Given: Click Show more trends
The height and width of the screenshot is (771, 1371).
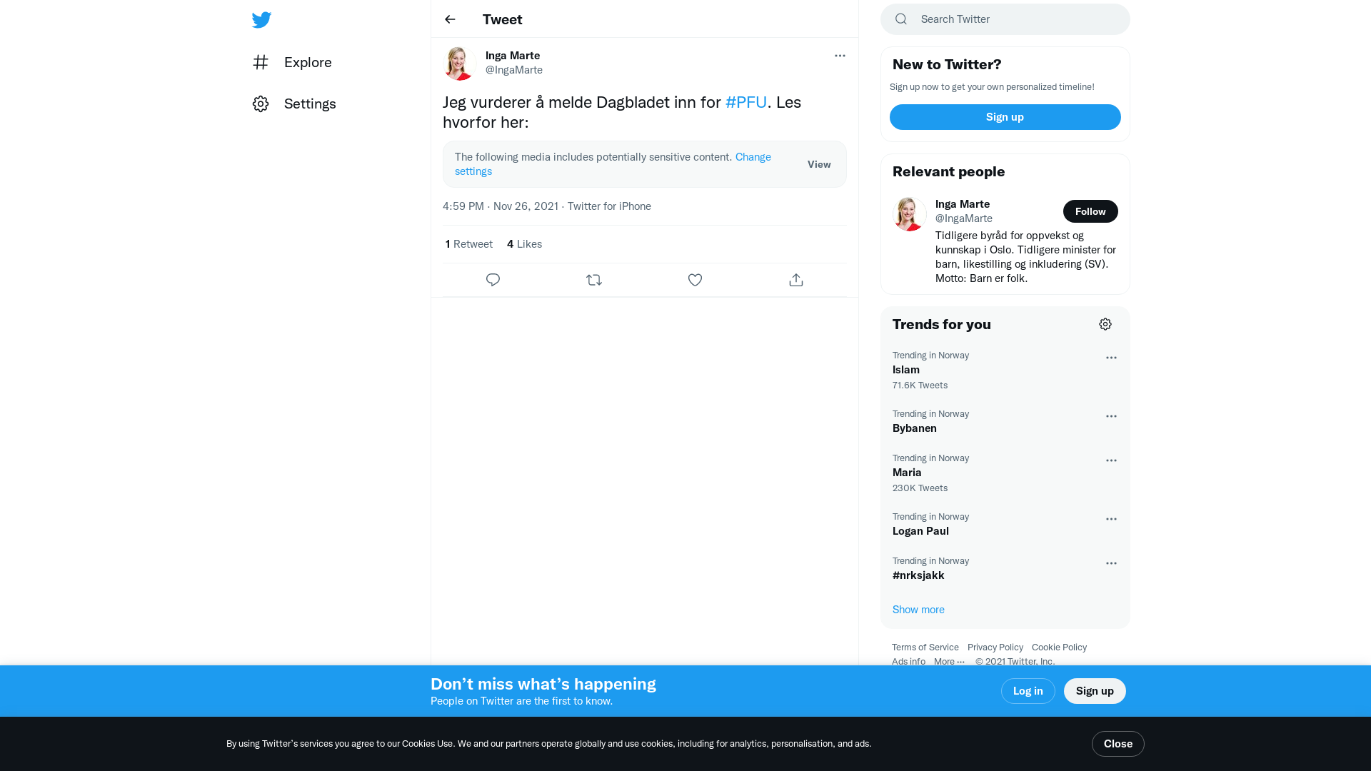Looking at the screenshot, I should click(918, 610).
